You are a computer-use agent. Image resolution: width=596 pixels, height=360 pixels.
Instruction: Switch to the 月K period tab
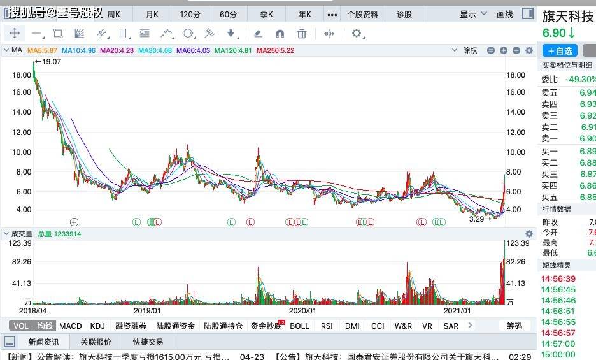coord(152,14)
